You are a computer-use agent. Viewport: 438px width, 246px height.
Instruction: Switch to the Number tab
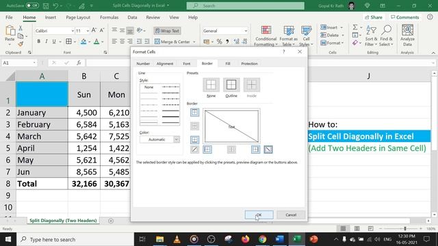(x=143, y=64)
